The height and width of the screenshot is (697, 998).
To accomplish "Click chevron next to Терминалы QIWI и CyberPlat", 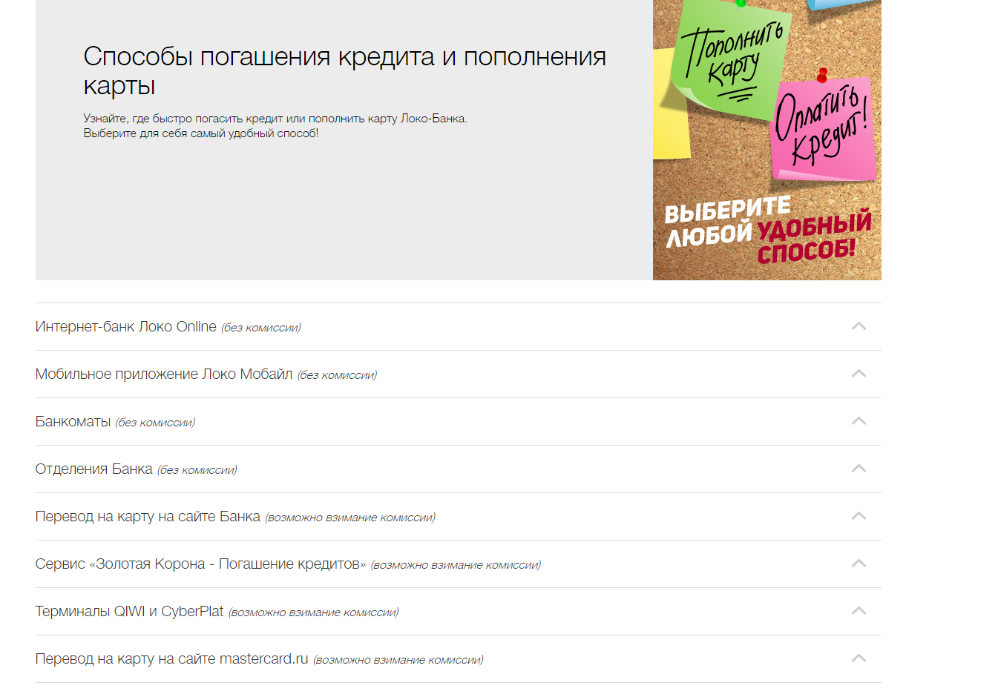I will [859, 611].
